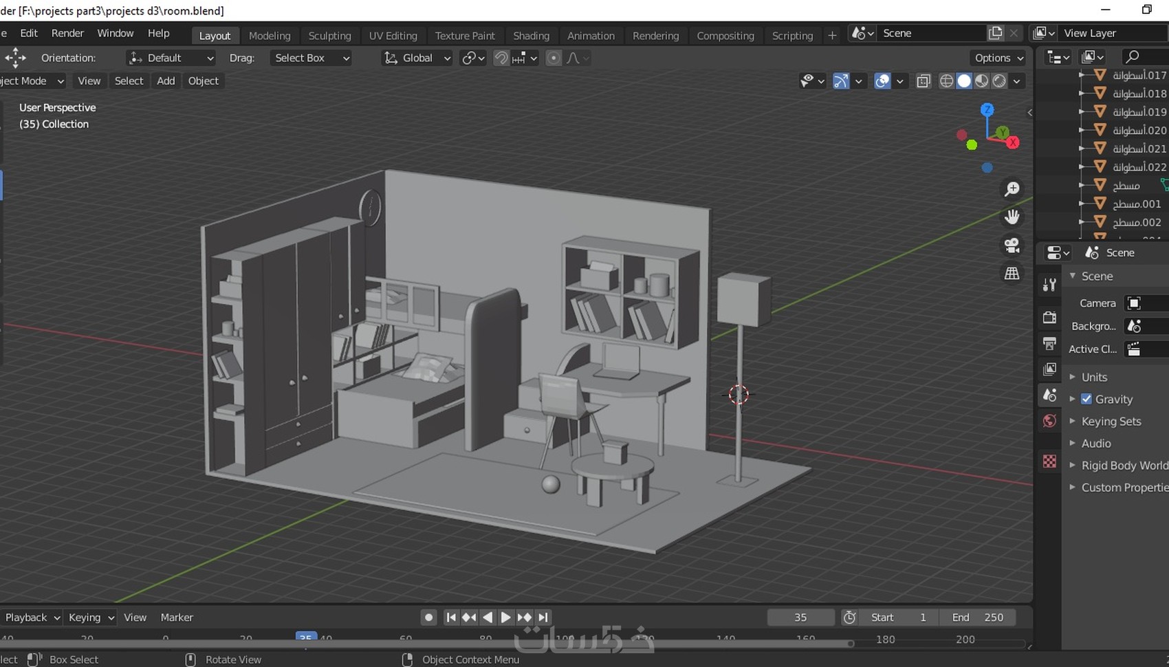This screenshot has width=1169, height=667.
Task: Click the zoom magnifier icon in viewport
Action: [x=1012, y=189]
